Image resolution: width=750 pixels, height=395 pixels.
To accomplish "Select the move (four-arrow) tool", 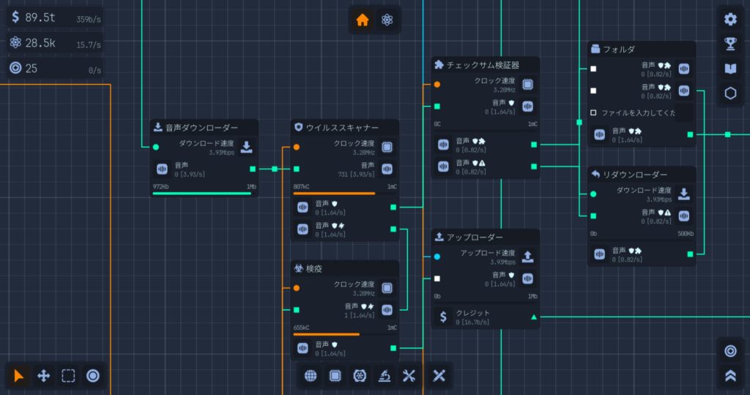I will click(x=43, y=376).
